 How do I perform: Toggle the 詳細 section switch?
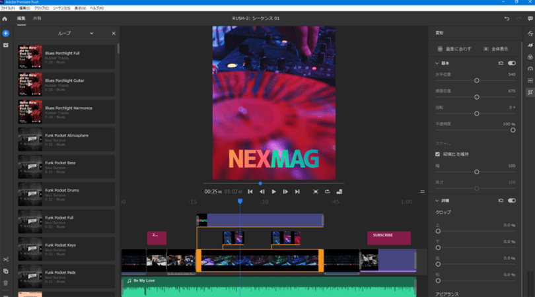click(511, 201)
